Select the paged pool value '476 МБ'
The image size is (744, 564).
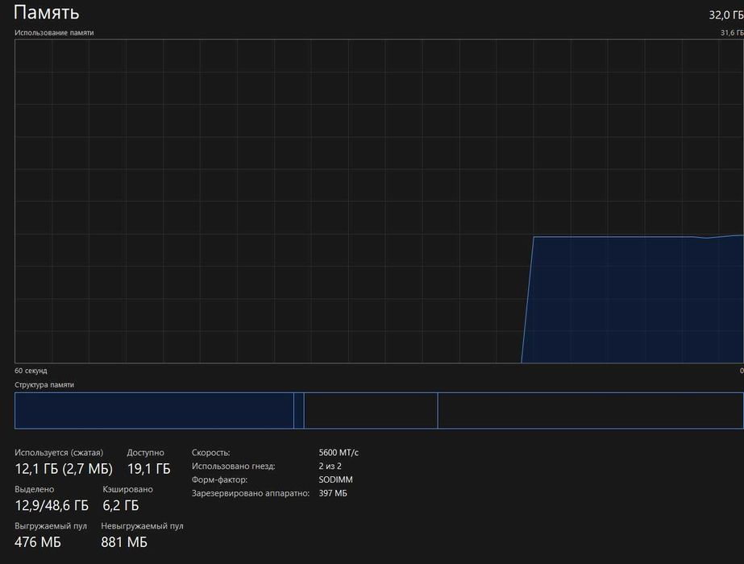(x=38, y=542)
